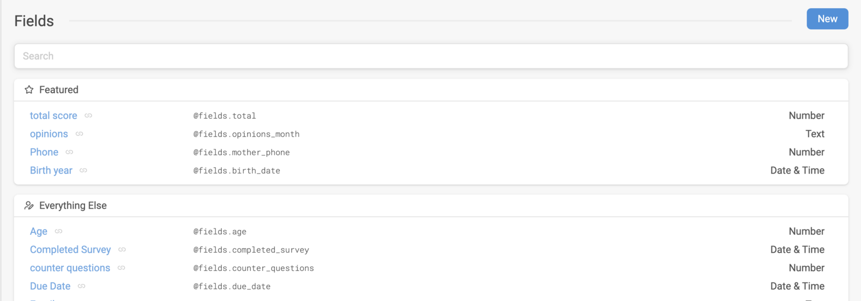Screen dimensions: 861x301
Task: Open the Due Date field
Action: click(50, 286)
